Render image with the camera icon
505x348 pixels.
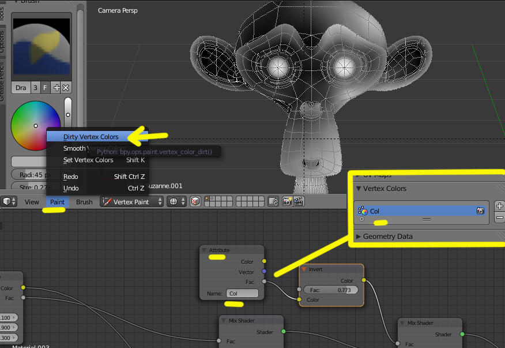tap(287, 201)
